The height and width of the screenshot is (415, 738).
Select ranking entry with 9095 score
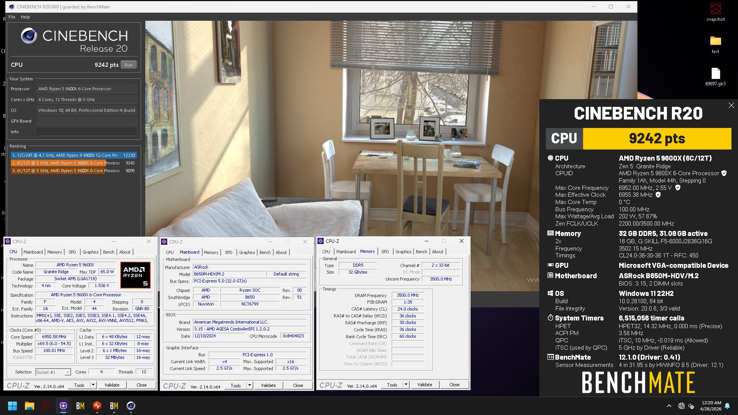73,171
